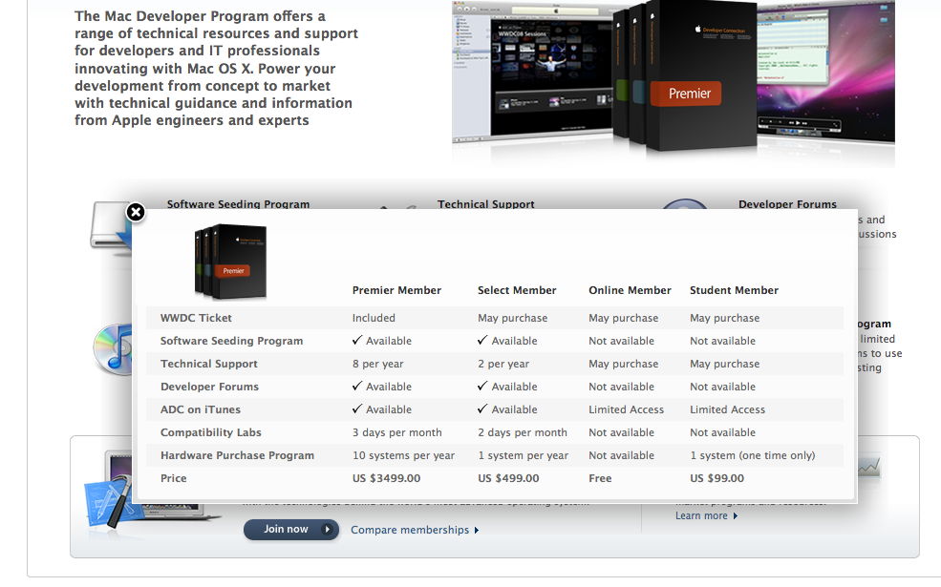Click the Software Seeding Program row label
Viewport: 941px width, 587px height.
[x=231, y=341]
